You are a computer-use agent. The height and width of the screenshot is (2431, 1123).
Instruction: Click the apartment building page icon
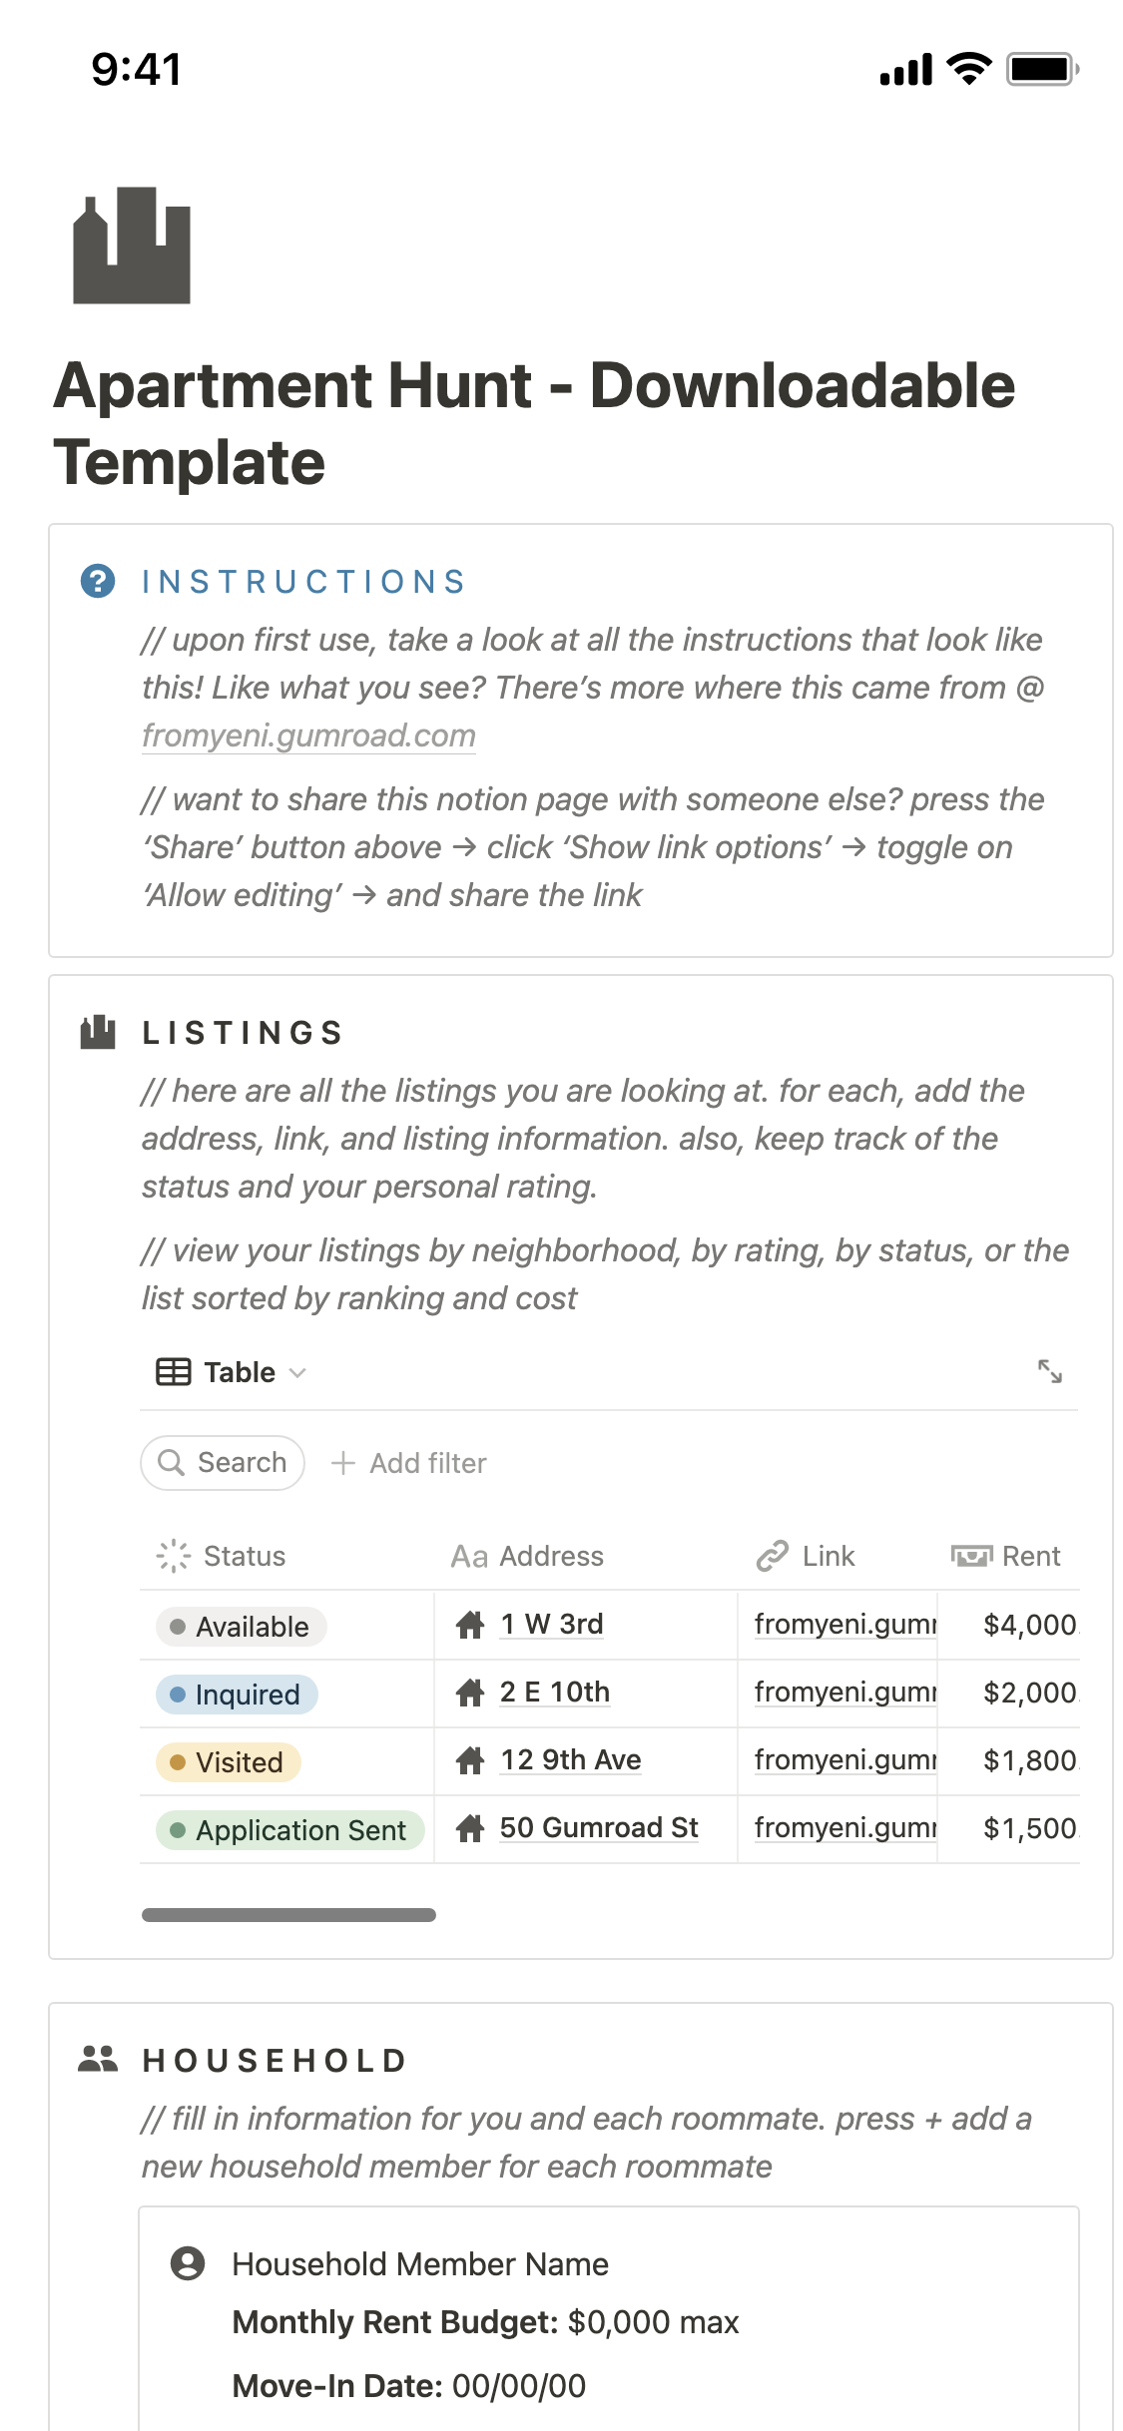tap(132, 245)
